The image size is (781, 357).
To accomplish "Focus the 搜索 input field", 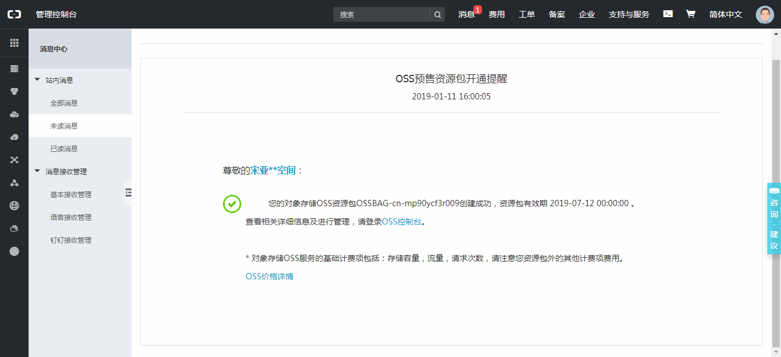I will click(381, 15).
